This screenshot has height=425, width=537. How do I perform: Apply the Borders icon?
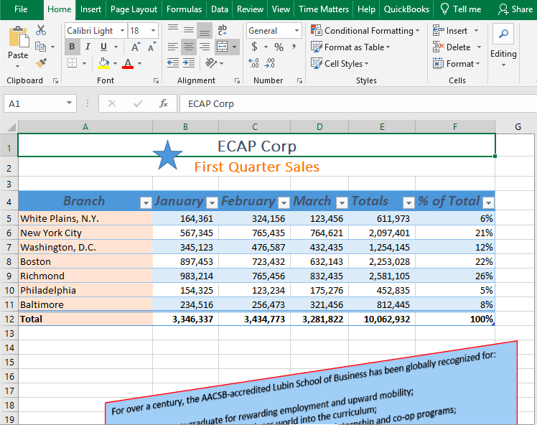click(72, 63)
